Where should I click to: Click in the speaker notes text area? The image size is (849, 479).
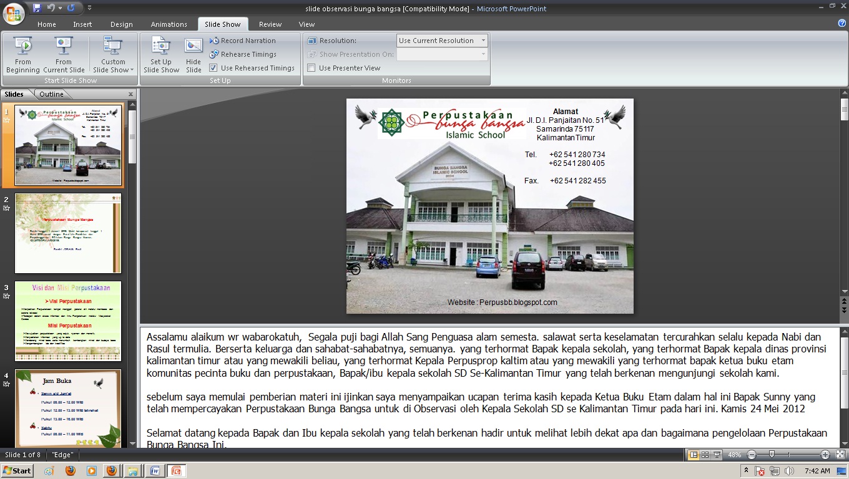tap(489, 387)
